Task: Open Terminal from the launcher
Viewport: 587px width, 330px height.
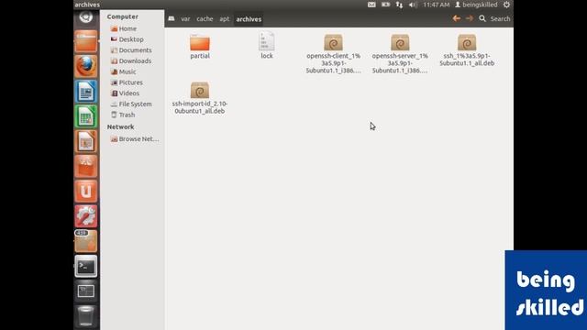Action: [x=85, y=267]
